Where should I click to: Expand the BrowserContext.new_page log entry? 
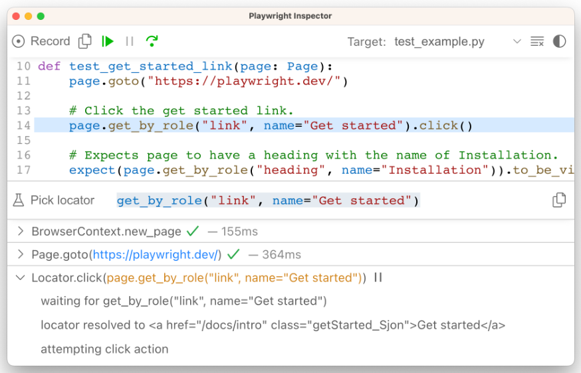click(x=20, y=232)
